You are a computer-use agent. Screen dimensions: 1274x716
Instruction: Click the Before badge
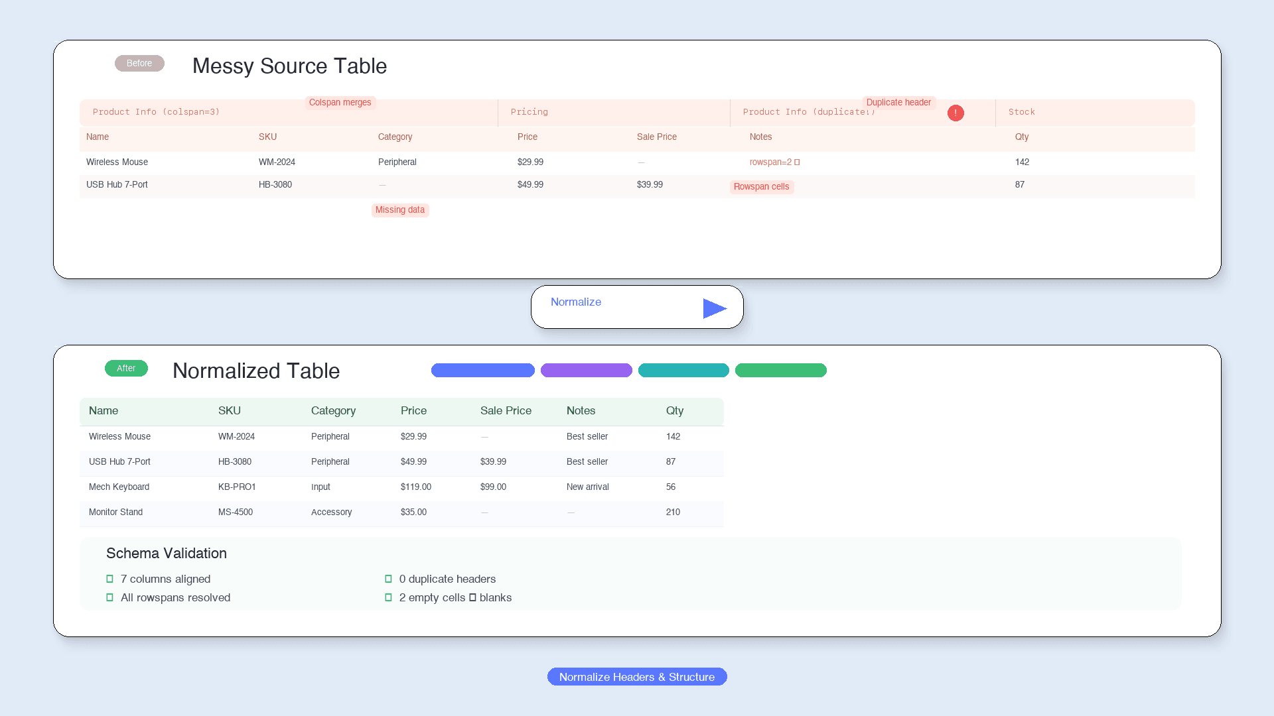coord(139,64)
